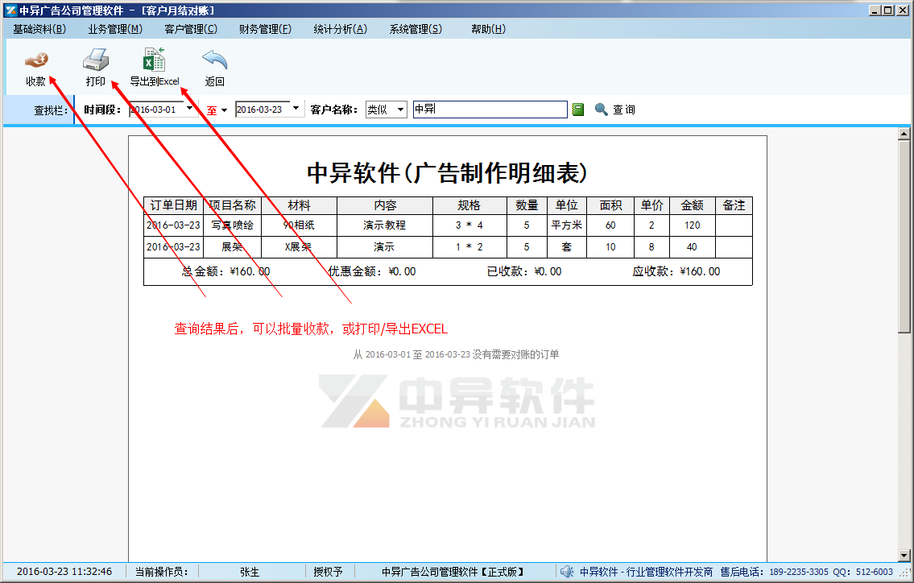914x583 pixels.
Task: Expand the start date 2016-03-01 dropdown
Action: click(189, 109)
